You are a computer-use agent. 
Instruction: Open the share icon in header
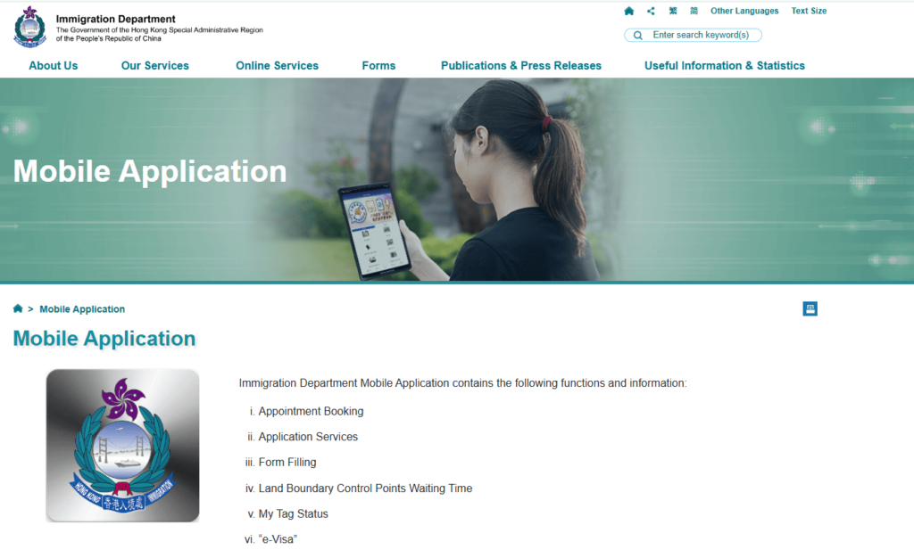click(651, 11)
